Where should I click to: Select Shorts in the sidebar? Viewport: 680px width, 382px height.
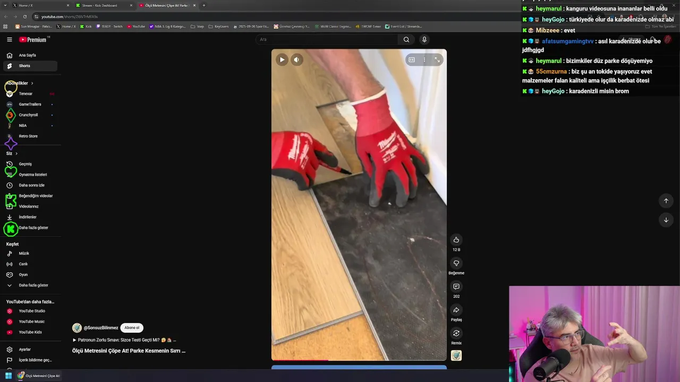tap(30, 66)
